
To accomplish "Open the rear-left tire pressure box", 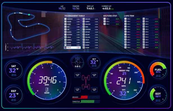I will click(x=78, y=90).
